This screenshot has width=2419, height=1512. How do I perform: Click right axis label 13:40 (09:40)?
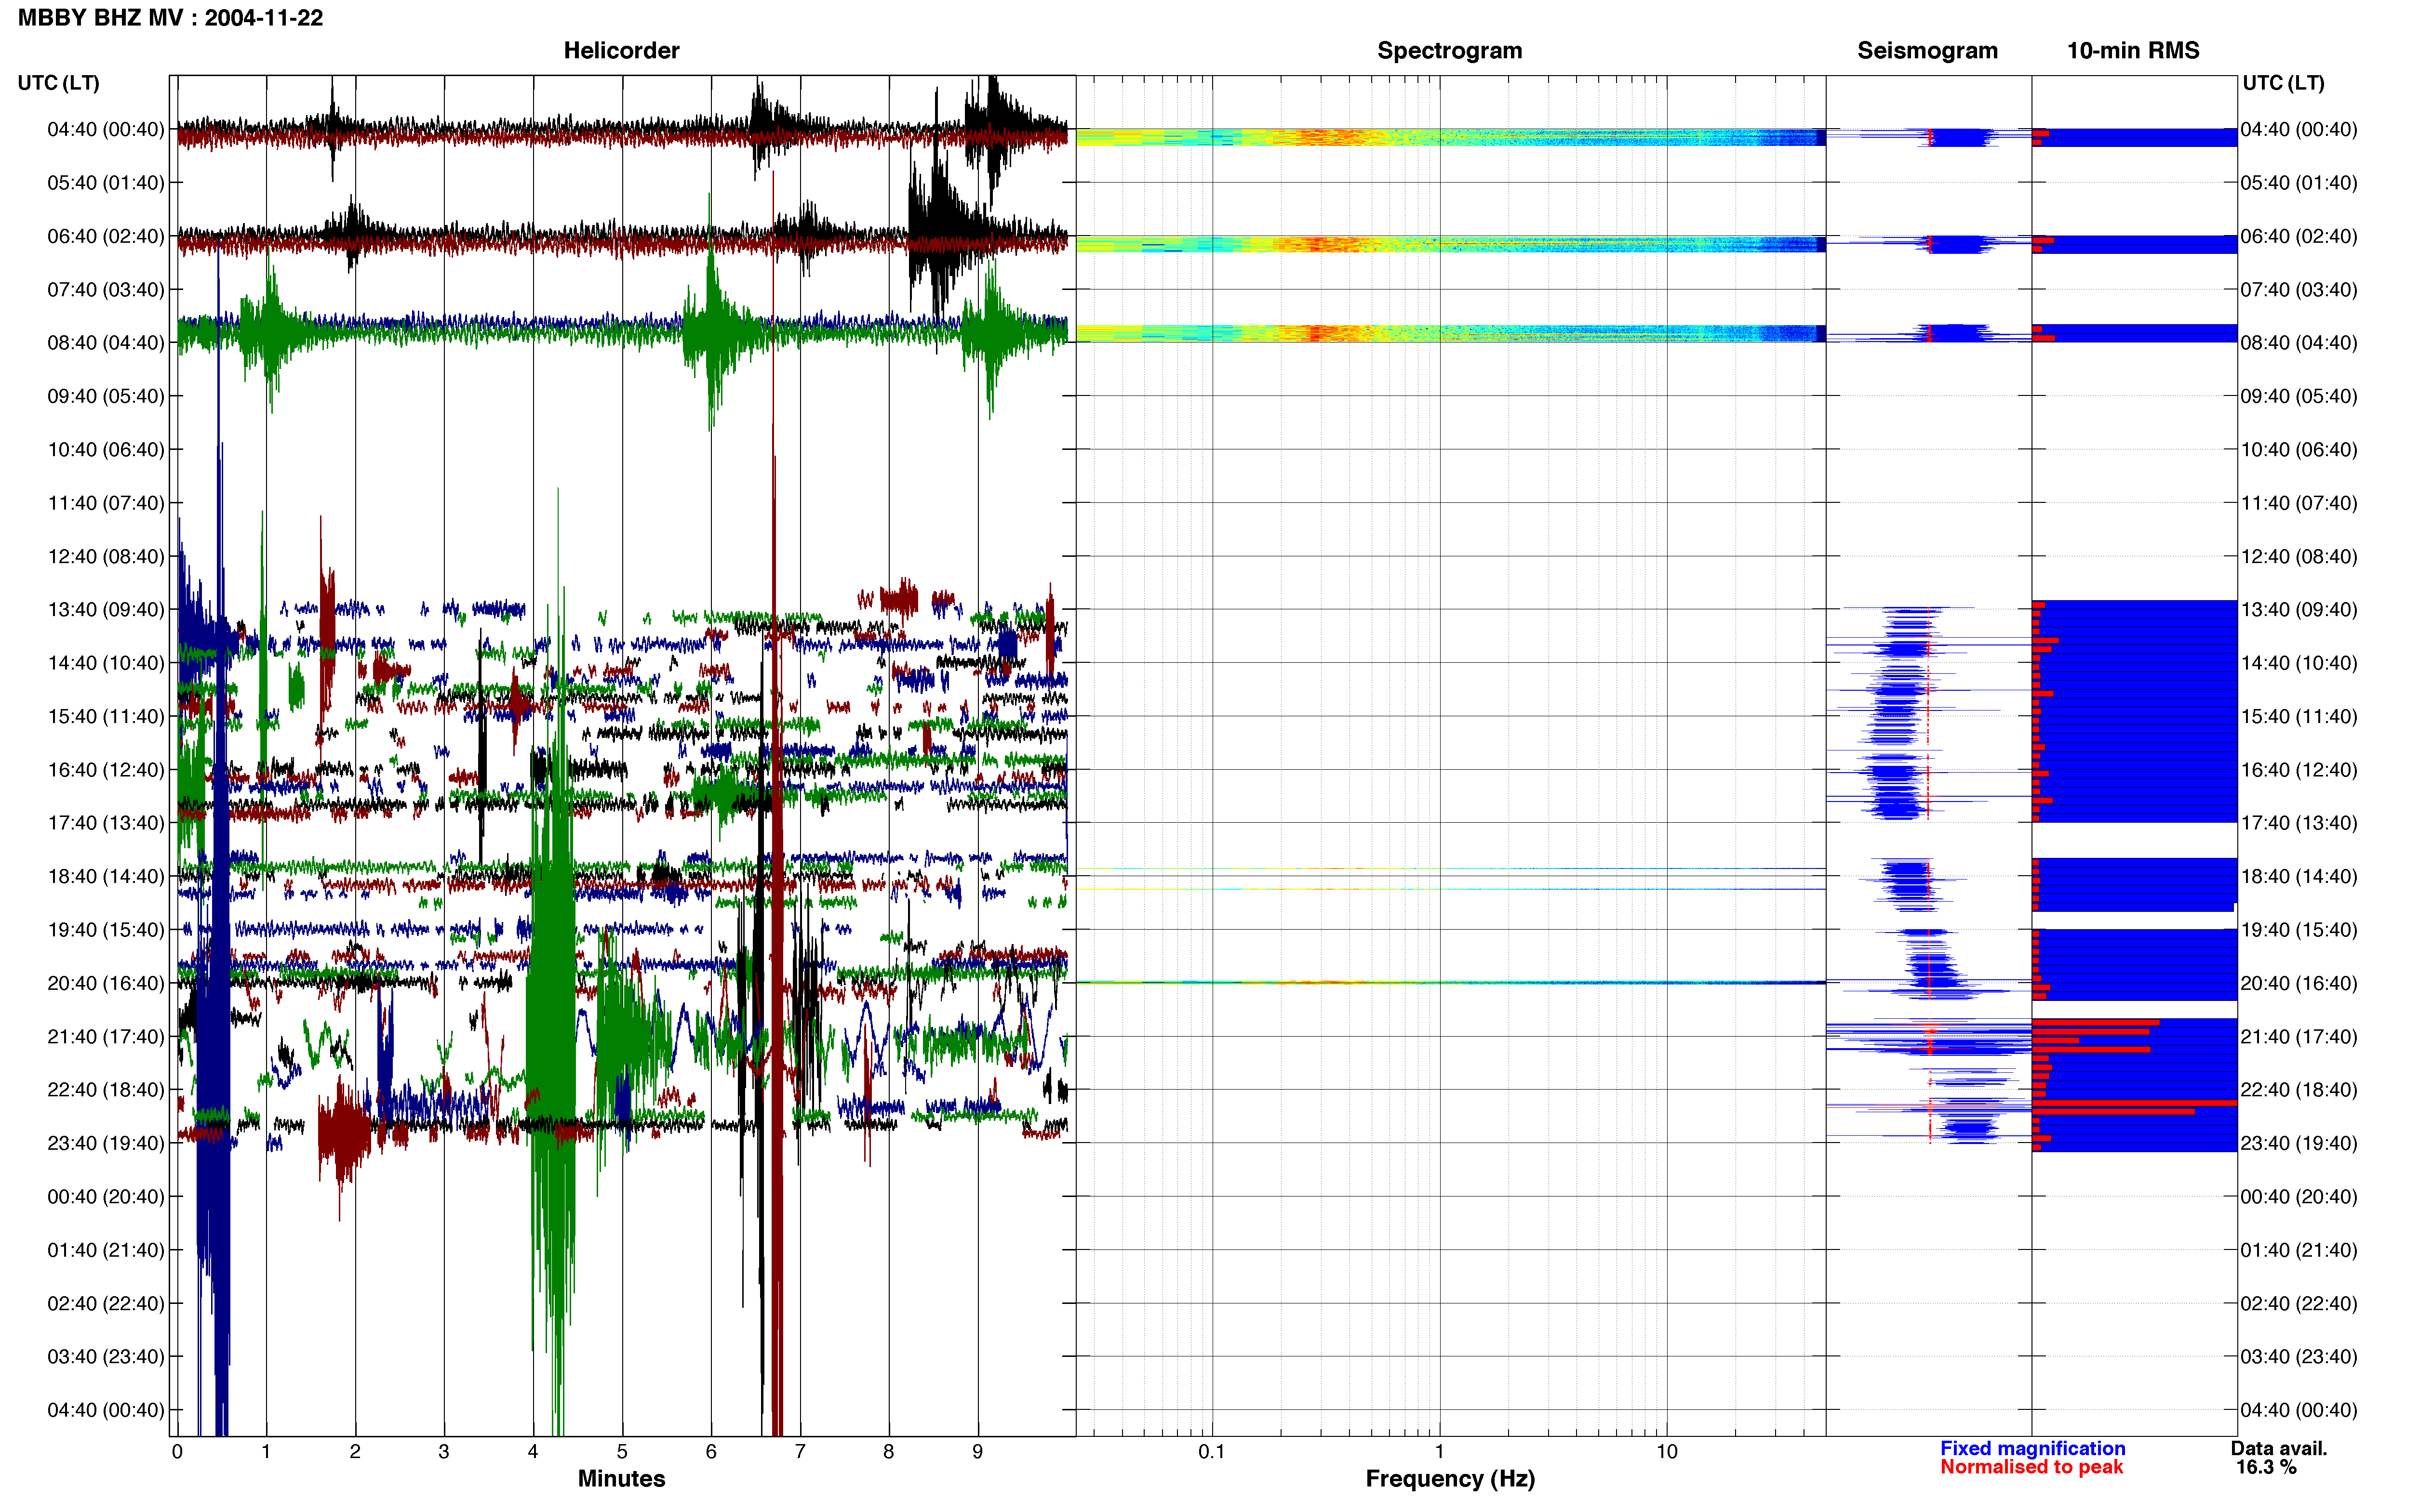pyautogui.click(x=2299, y=609)
